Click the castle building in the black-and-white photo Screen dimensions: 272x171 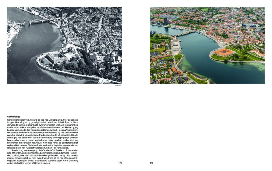tap(57, 57)
